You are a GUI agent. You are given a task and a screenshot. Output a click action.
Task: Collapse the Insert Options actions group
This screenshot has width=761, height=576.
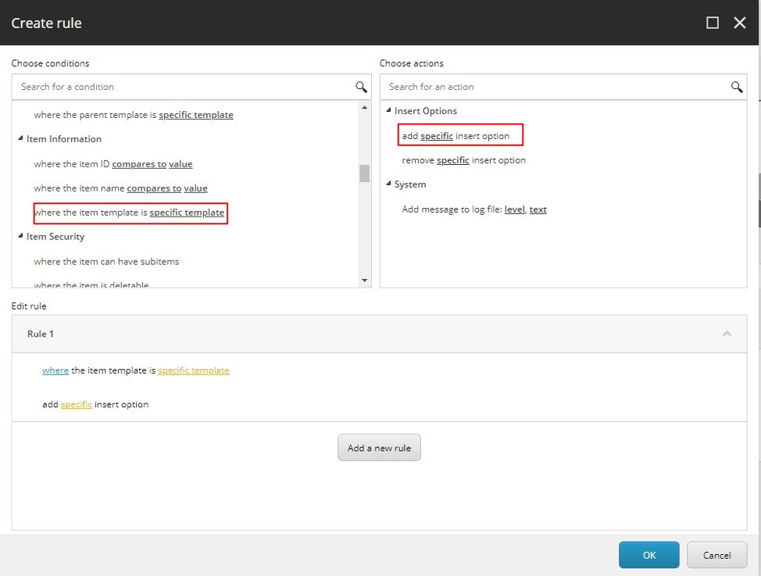tap(388, 111)
